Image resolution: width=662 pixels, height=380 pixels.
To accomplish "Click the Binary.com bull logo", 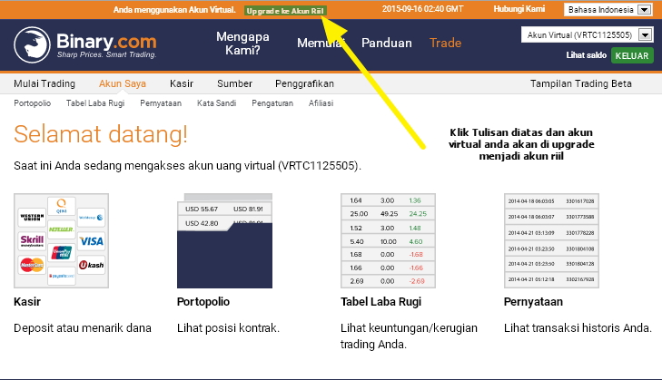I will pyautogui.click(x=32, y=45).
